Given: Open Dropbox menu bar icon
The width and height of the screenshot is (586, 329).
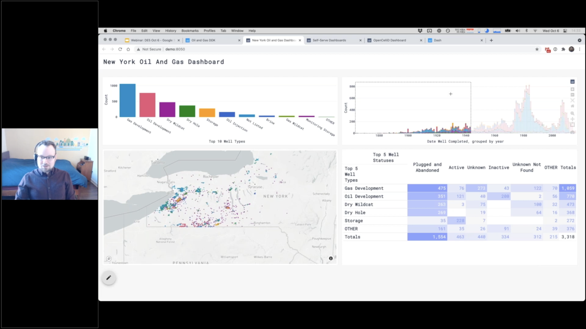Looking at the screenshot, I should point(420,31).
